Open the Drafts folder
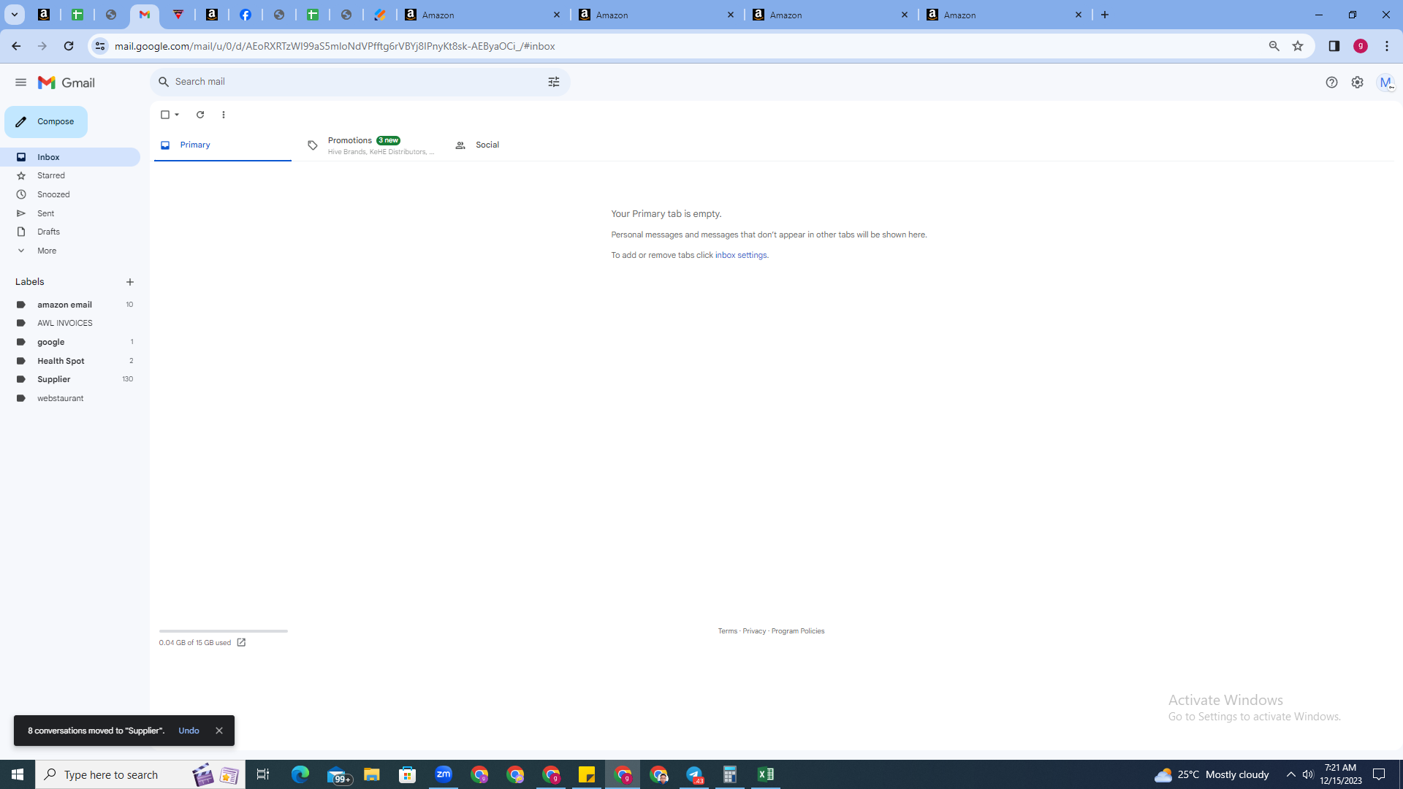This screenshot has height=789, width=1403. click(x=70, y=232)
